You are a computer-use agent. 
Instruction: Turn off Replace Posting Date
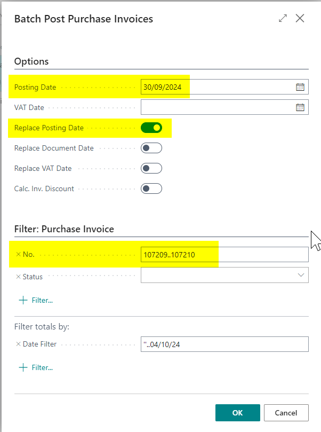click(151, 128)
